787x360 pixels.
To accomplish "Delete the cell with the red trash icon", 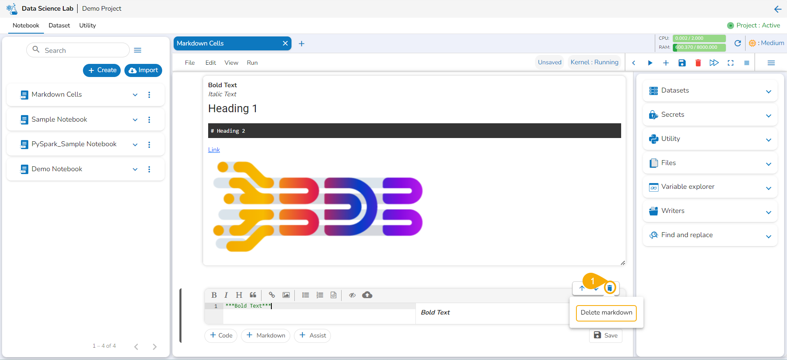I will 698,63.
